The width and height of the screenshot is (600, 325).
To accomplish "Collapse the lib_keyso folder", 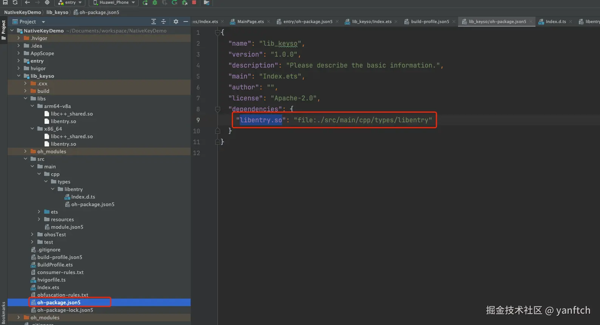I will coord(19,76).
